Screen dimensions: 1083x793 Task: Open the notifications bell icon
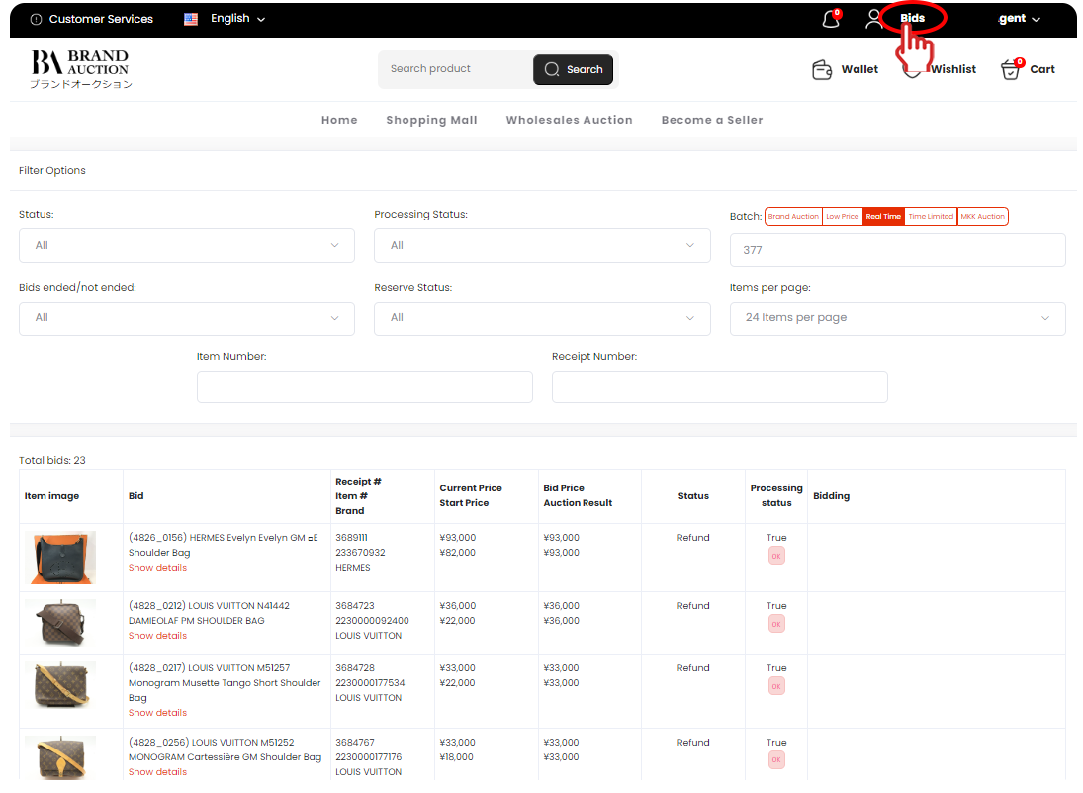(x=831, y=19)
